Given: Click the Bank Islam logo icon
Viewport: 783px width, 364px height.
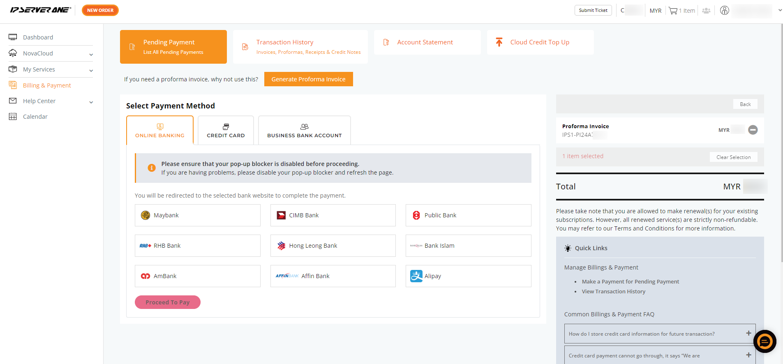Looking at the screenshot, I should click(x=416, y=246).
